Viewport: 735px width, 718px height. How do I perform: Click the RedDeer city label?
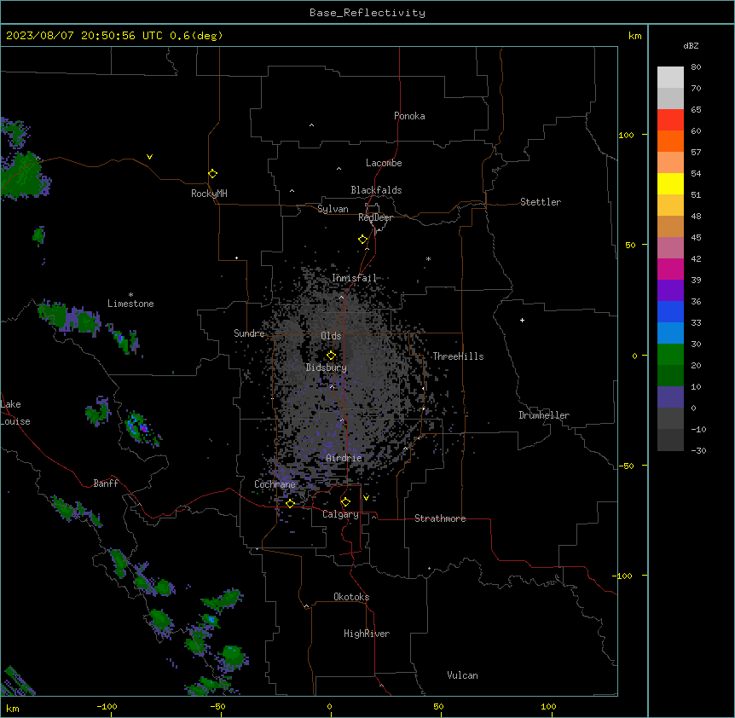point(375,217)
